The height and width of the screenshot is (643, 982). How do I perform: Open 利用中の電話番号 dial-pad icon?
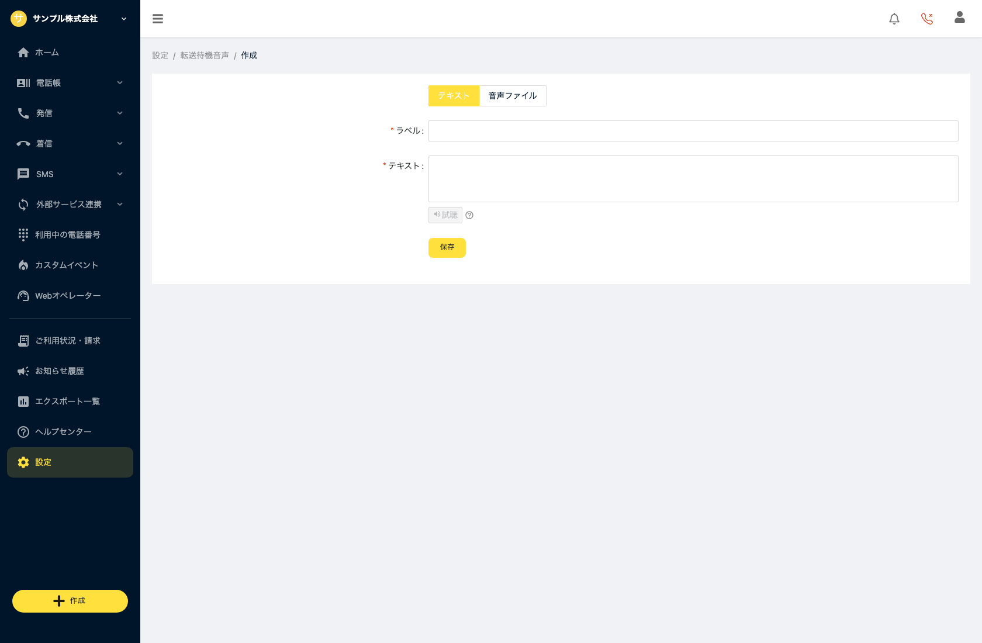[23, 235]
